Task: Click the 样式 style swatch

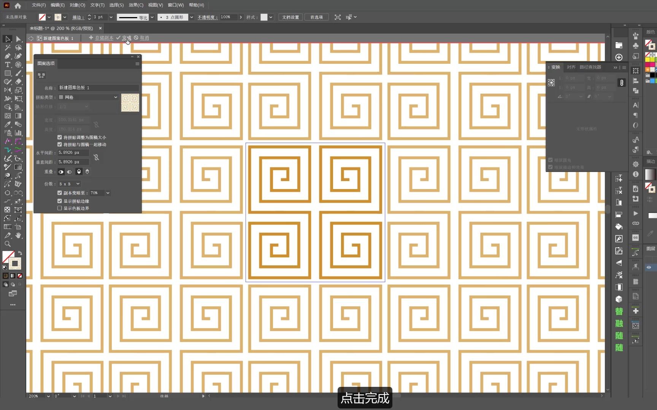Action: pyautogui.click(x=264, y=17)
